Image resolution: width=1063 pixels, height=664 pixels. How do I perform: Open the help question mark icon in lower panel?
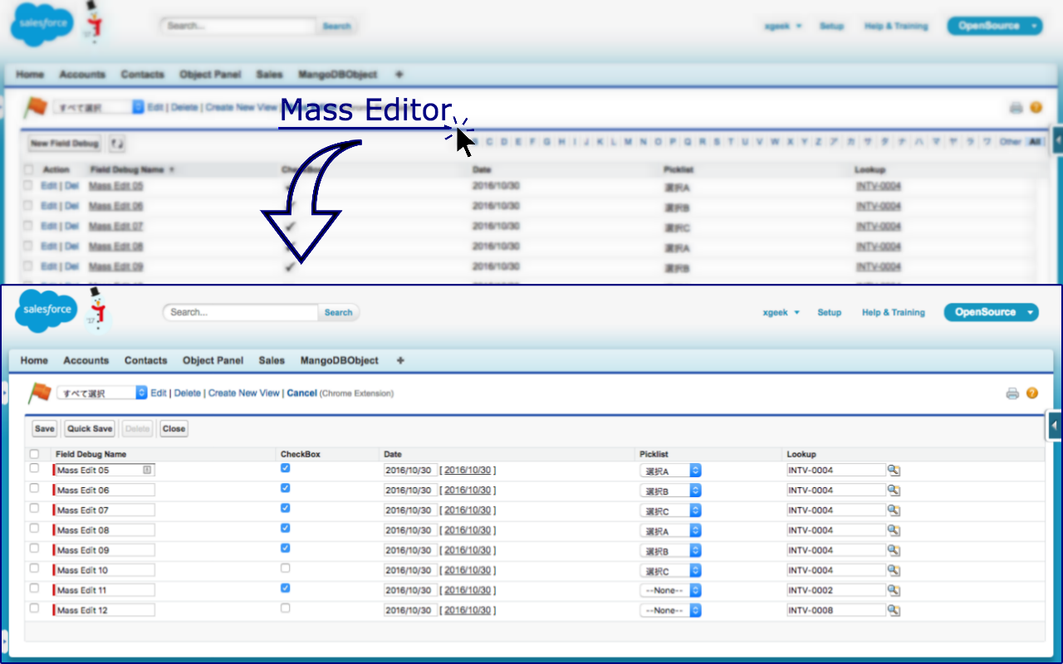coord(1032,393)
